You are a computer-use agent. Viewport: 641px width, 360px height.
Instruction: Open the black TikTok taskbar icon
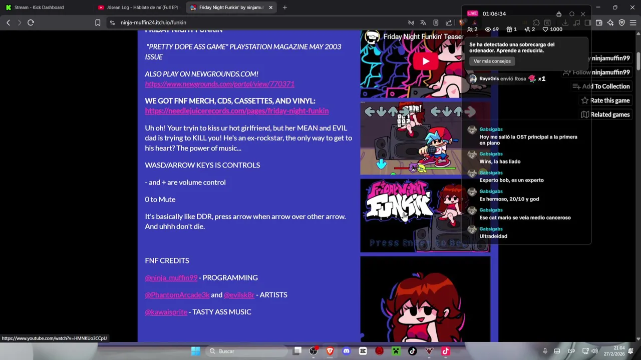pyautogui.click(x=413, y=351)
